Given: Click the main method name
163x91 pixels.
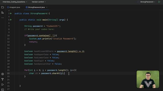Looking at the screenshot, I should point(45,20).
